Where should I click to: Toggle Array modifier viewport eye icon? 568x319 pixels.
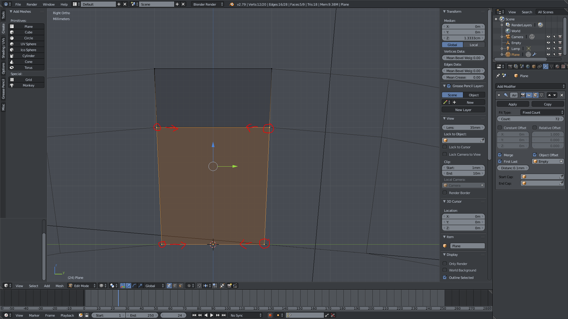point(529,95)
